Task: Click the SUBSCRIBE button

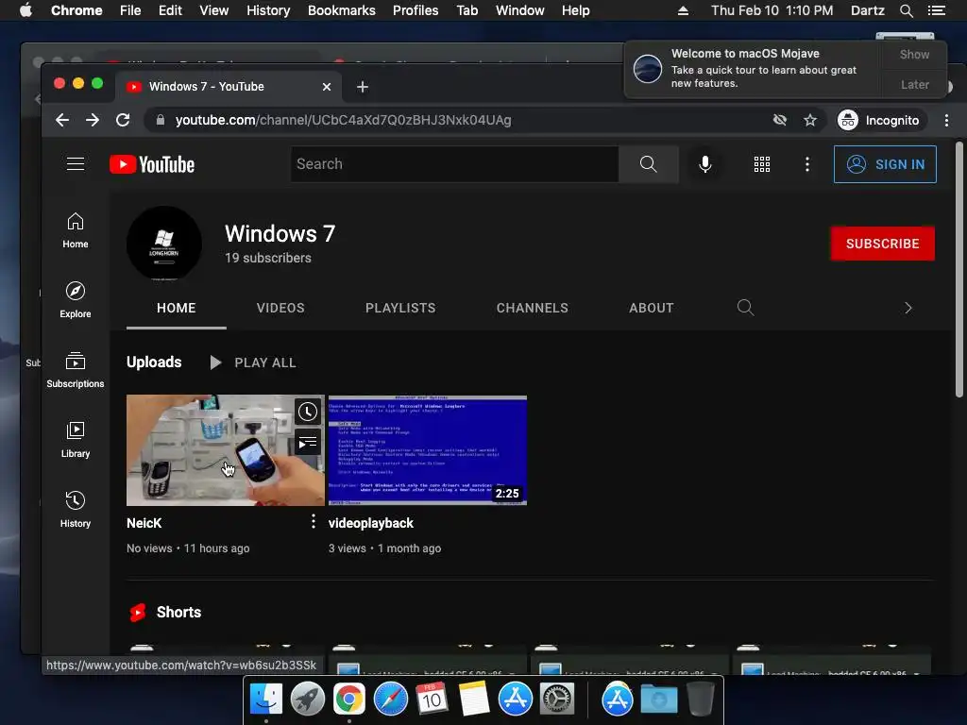Action: coord(883,244)
